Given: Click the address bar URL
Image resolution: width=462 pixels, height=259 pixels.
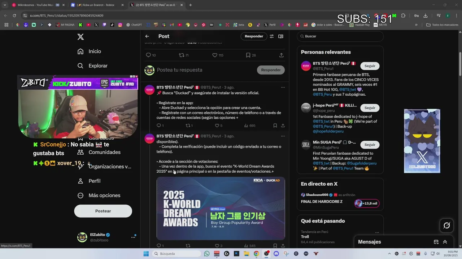Looking at the screenshot, I should [67, 15].
